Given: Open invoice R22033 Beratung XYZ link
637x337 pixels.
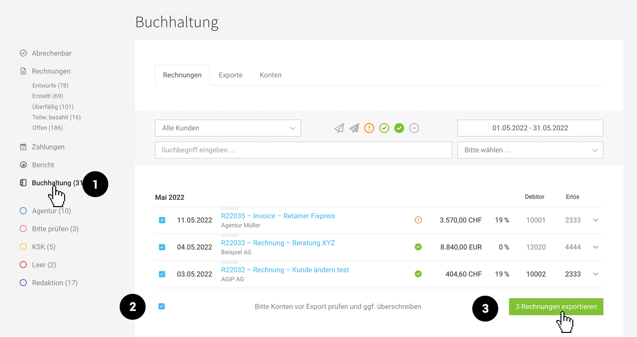Looking at the screenshot, I should [x=278, y=243].
